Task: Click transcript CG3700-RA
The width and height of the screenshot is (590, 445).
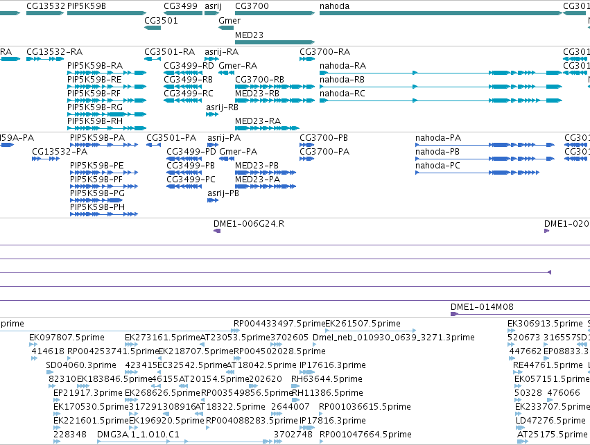Action: point(324,52)
